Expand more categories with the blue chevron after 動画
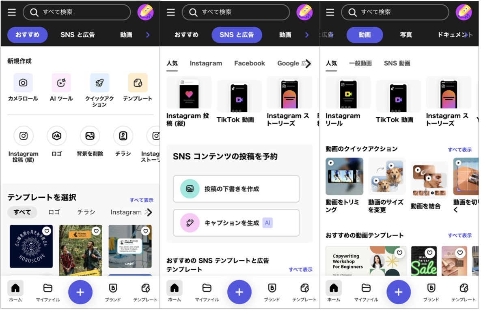 pyautogui.click(x=148, y=35)
